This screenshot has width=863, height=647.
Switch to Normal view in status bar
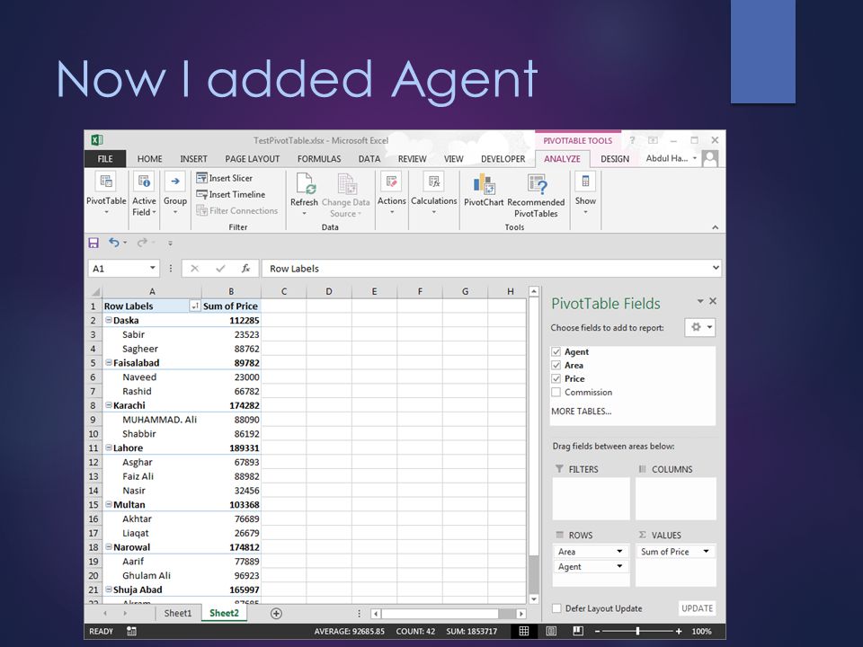[524, 631]
